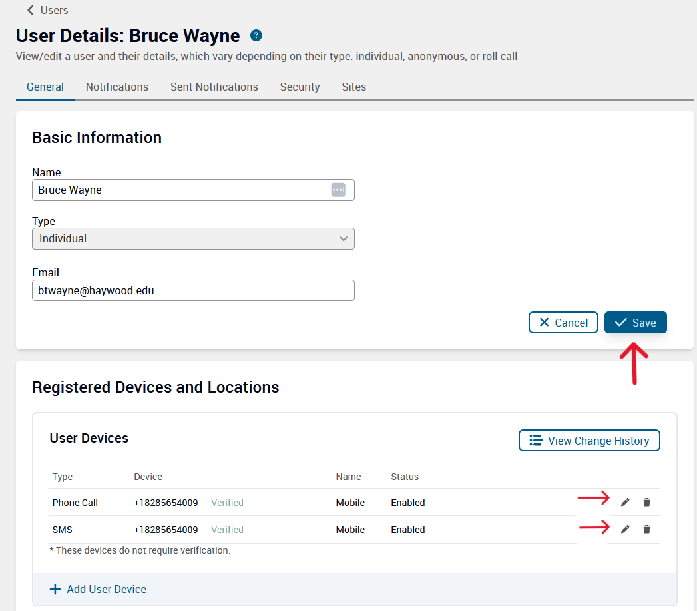Click into the Name text field
The image size is (697, 611).
[180, 190]
